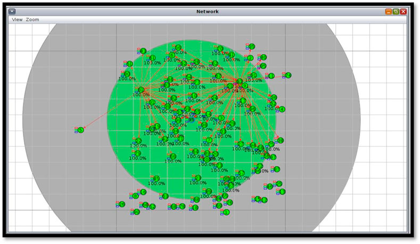This screenshot has height=244, width=420.
Task: Select node 77 in the network
Action: pos(197,83)
